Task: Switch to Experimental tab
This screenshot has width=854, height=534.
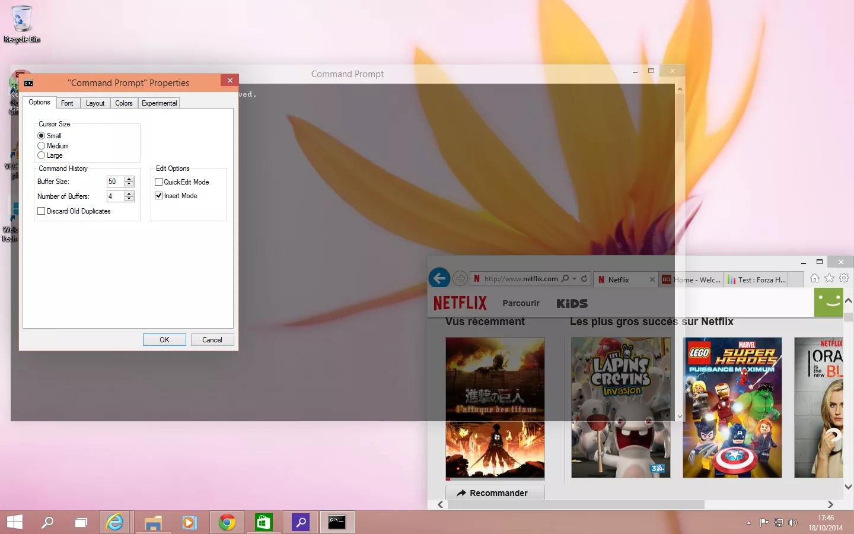Action: (159, 103)
